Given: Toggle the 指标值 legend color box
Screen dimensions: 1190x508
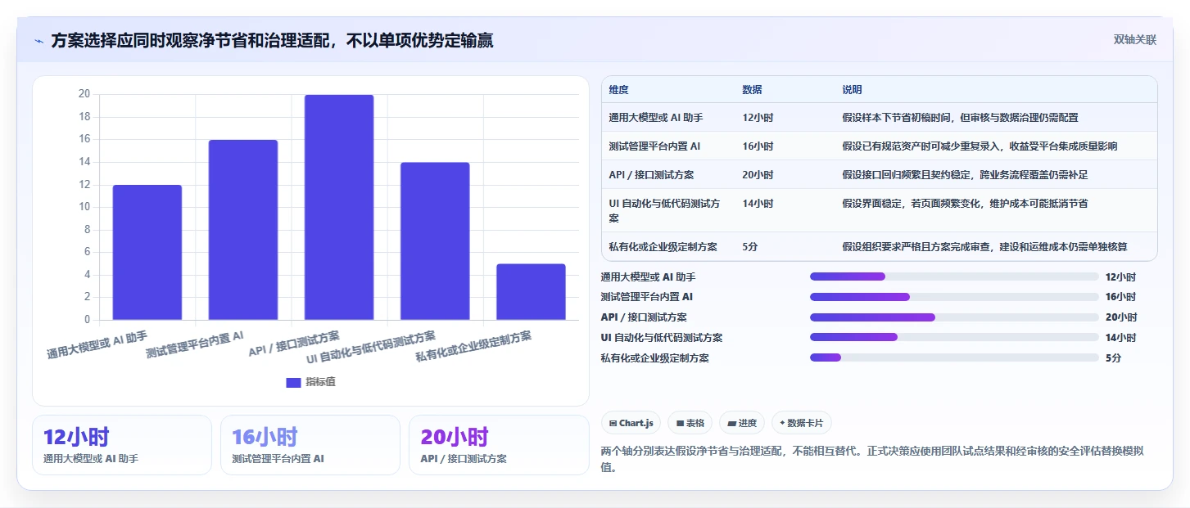Looking at the screenshot, I should click(x=294, y=382).
